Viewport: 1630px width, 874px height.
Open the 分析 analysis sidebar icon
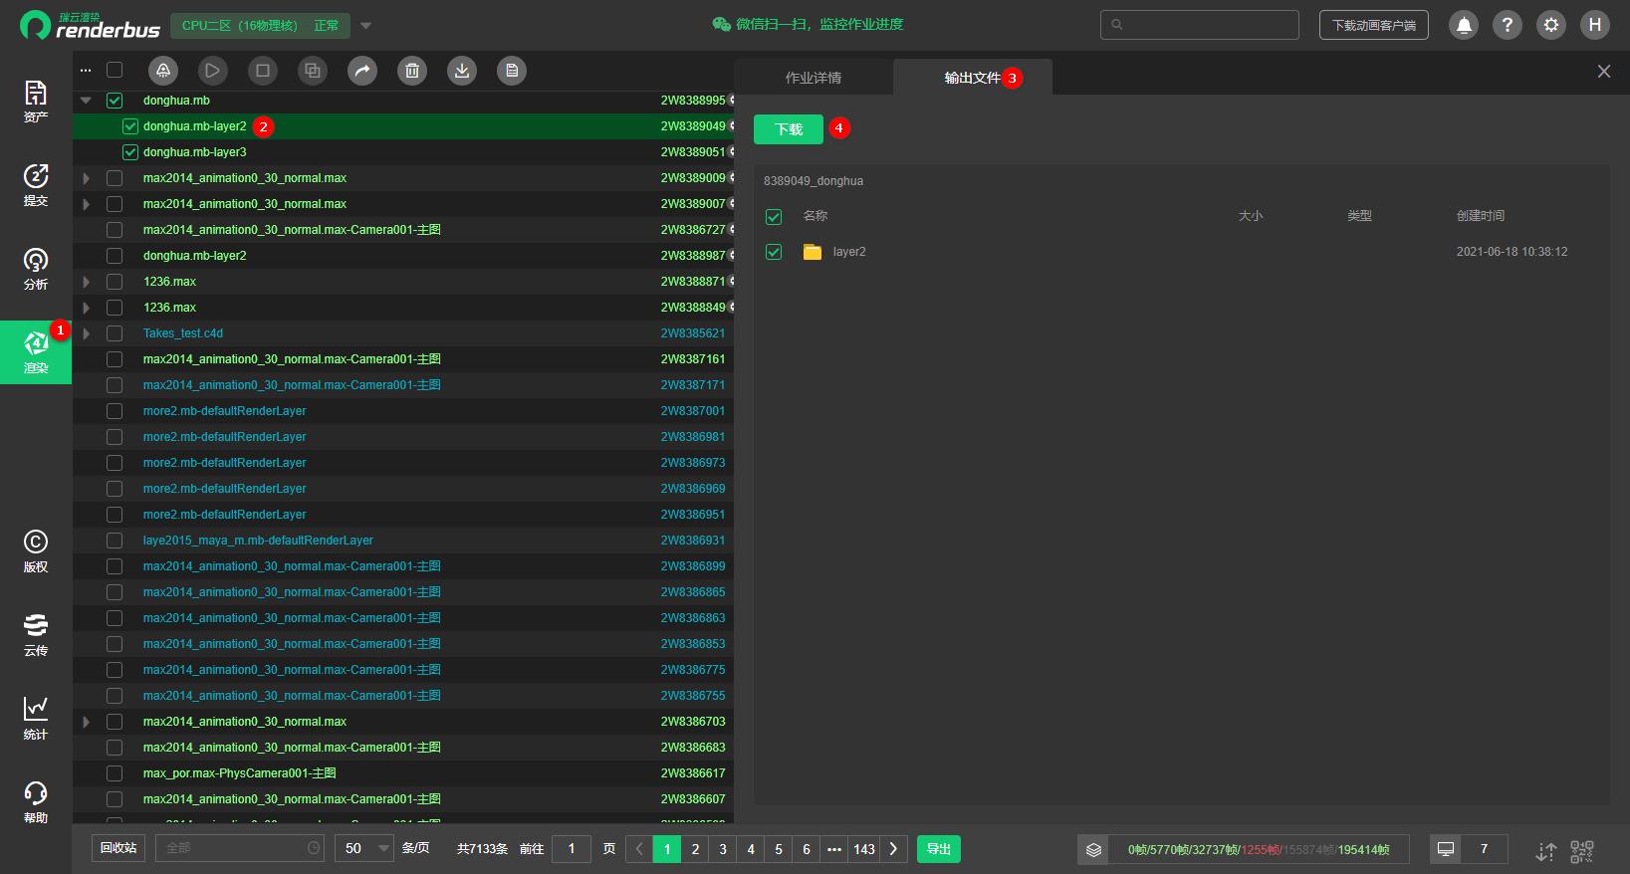[x=36, y=268]
